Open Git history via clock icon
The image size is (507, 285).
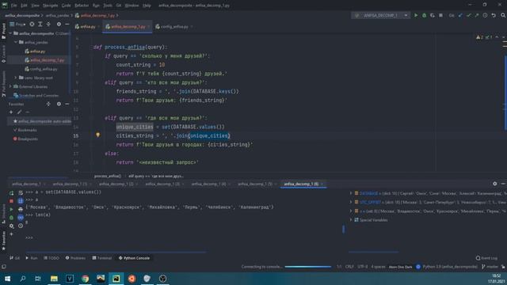click(485, 15)
